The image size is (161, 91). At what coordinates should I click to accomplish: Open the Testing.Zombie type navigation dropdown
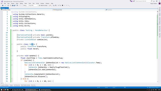point(79,10)
